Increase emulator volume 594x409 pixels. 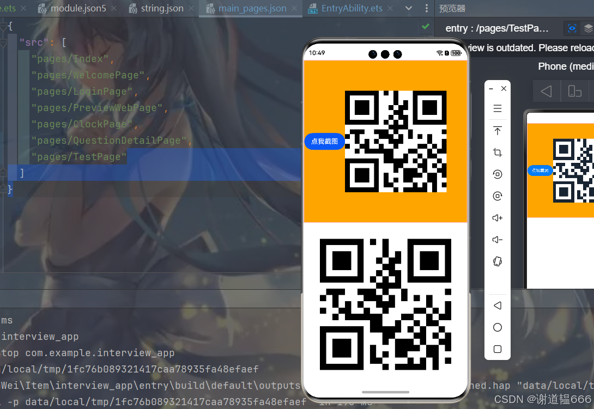click(498, 218)
